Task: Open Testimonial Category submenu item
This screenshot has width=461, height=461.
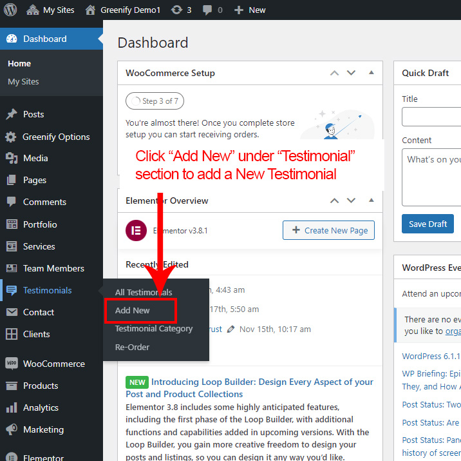Action: click(x=154, y=329)
